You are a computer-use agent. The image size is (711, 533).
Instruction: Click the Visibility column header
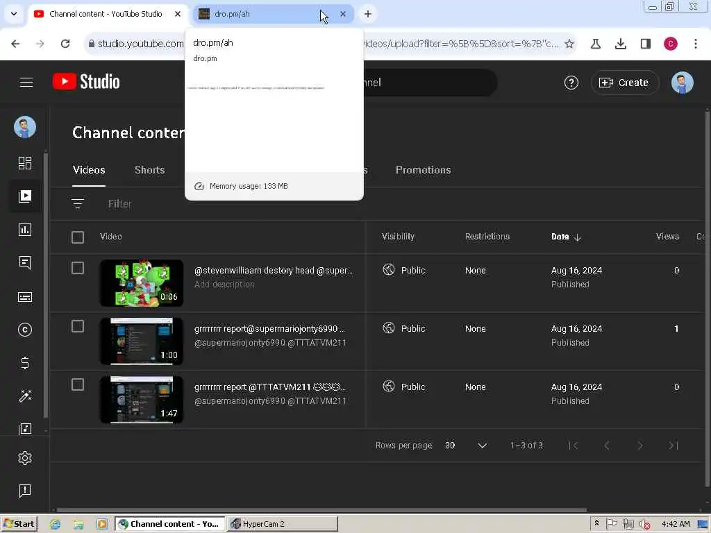coord(398,237)
